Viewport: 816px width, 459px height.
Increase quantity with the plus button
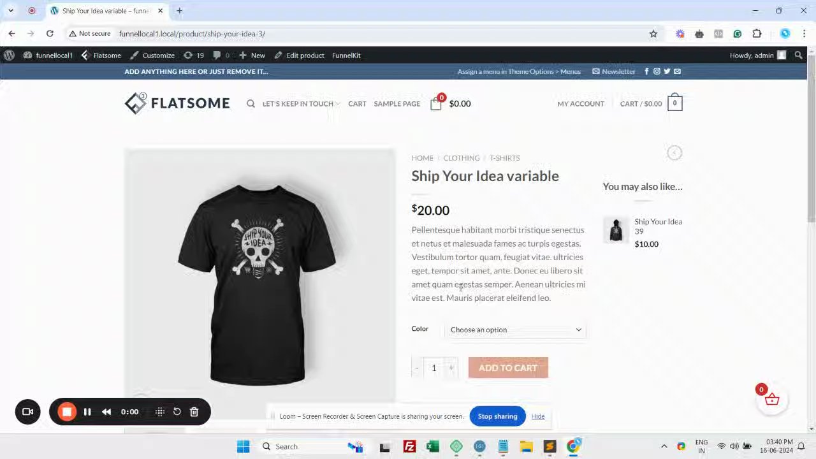point(451,368)
